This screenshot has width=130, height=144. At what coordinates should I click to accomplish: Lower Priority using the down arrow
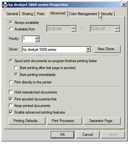point(38,40)
